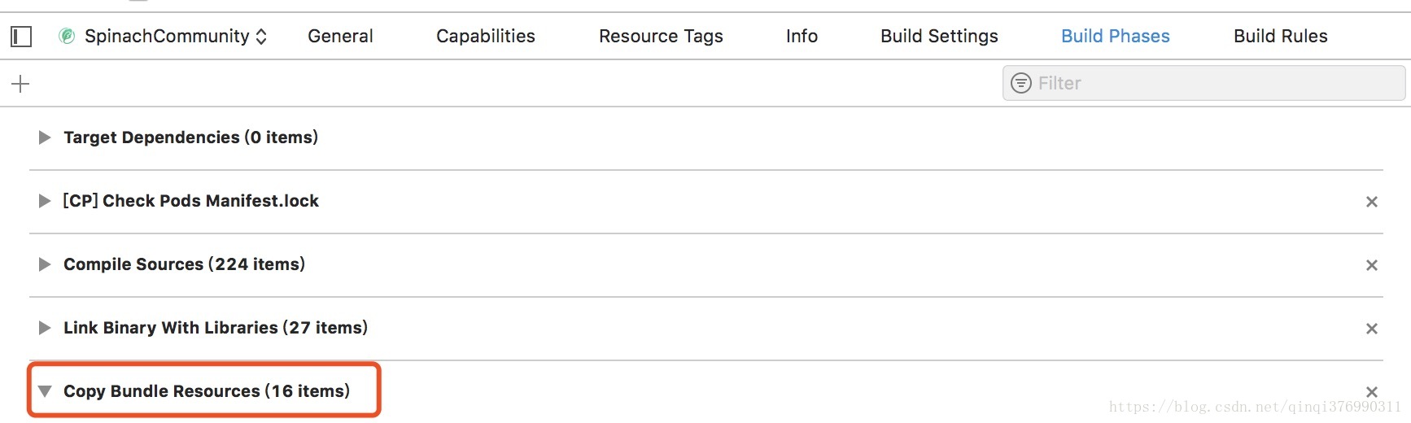Click inside the Filter text field

tap(1203, 83)
